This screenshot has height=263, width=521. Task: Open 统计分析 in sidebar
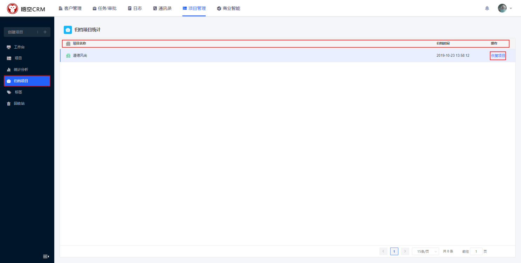[27, 70]
